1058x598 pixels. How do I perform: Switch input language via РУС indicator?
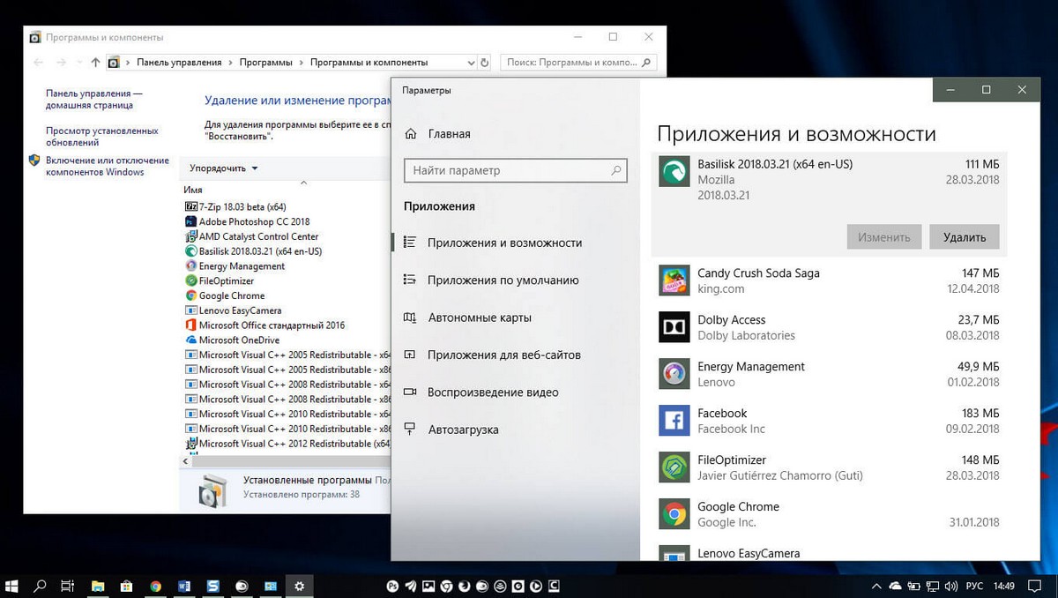click(974, 586)
